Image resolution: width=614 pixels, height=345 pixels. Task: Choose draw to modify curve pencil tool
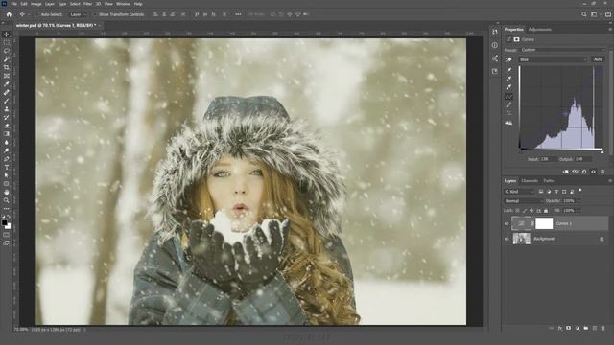[x=509, y=104]
